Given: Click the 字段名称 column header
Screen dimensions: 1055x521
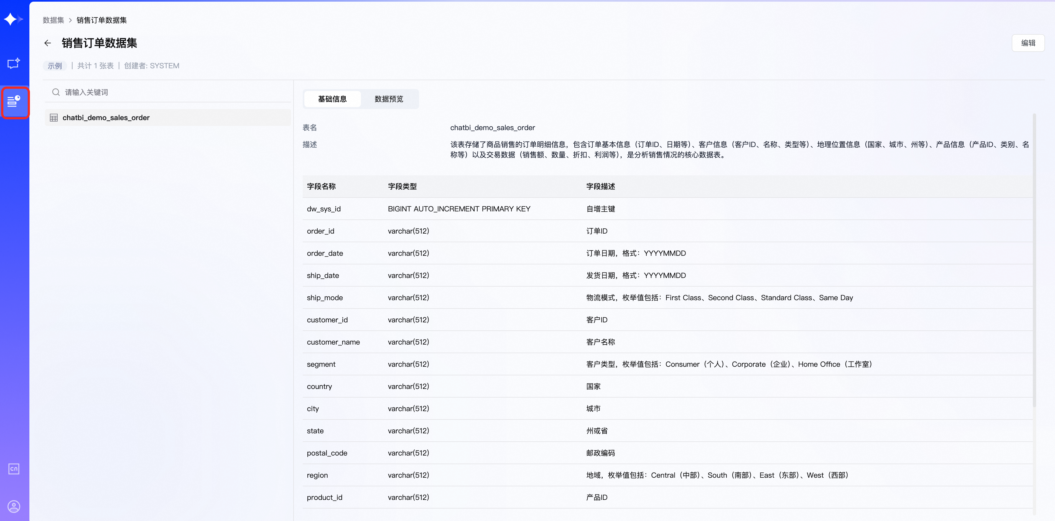Looking at the screenshot, I should click(x=321, y=186).
